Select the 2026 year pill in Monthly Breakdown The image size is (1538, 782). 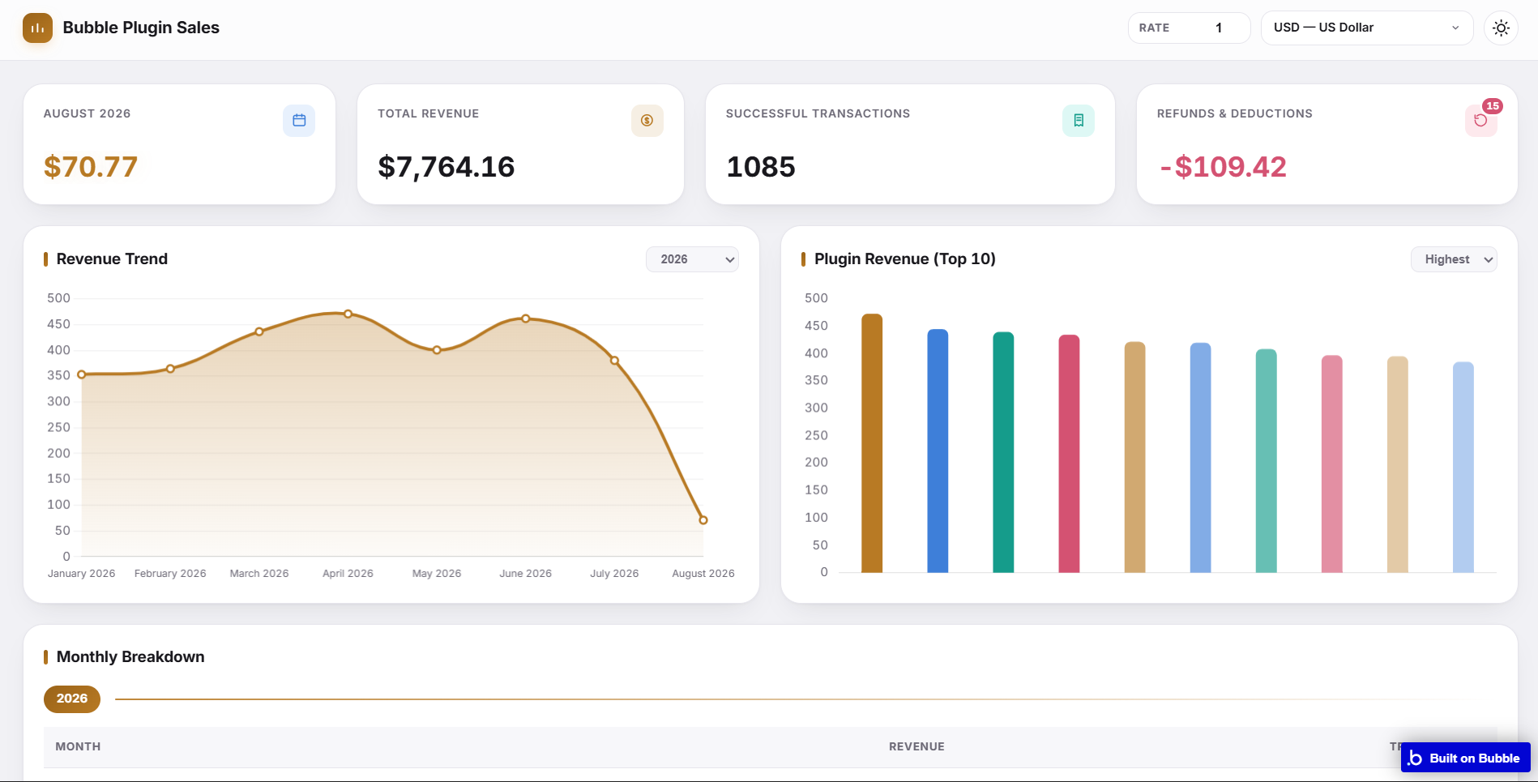72,699
